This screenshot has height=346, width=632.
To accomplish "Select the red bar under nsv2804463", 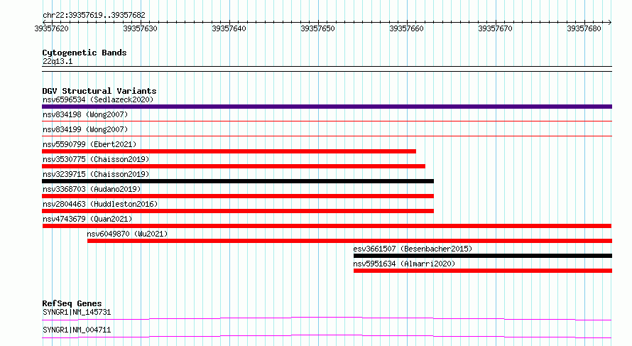I will click(238, 211).
